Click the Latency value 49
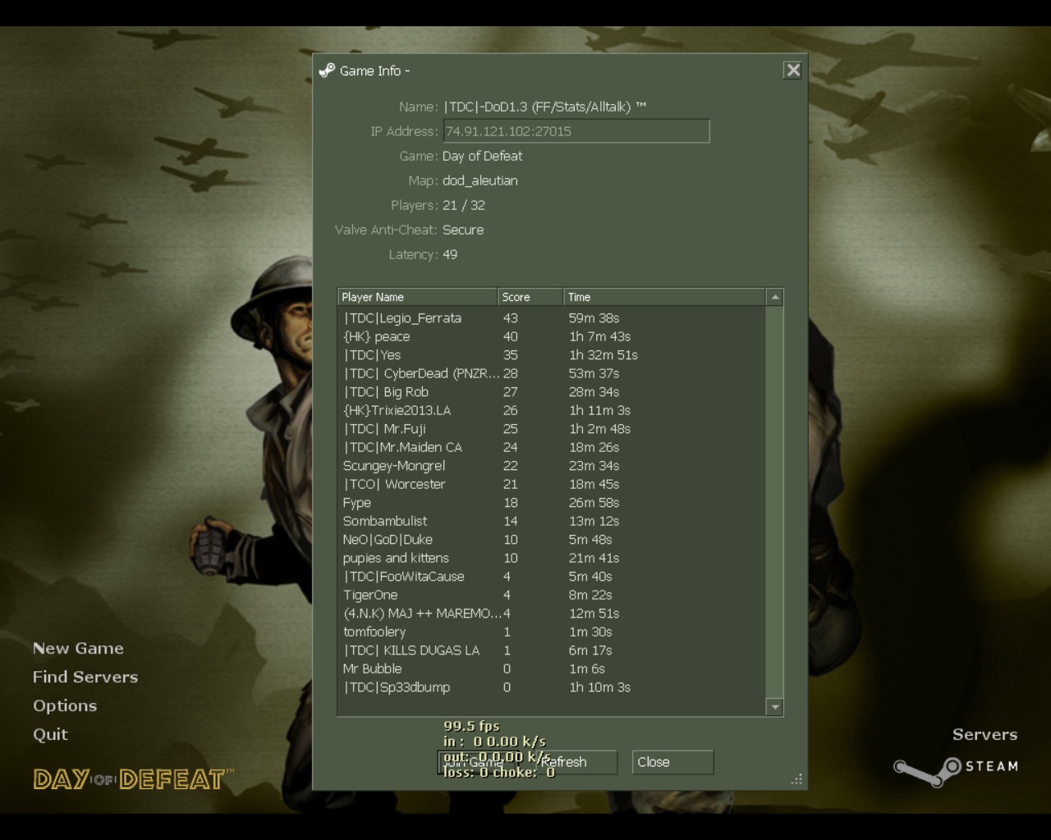 450,254
